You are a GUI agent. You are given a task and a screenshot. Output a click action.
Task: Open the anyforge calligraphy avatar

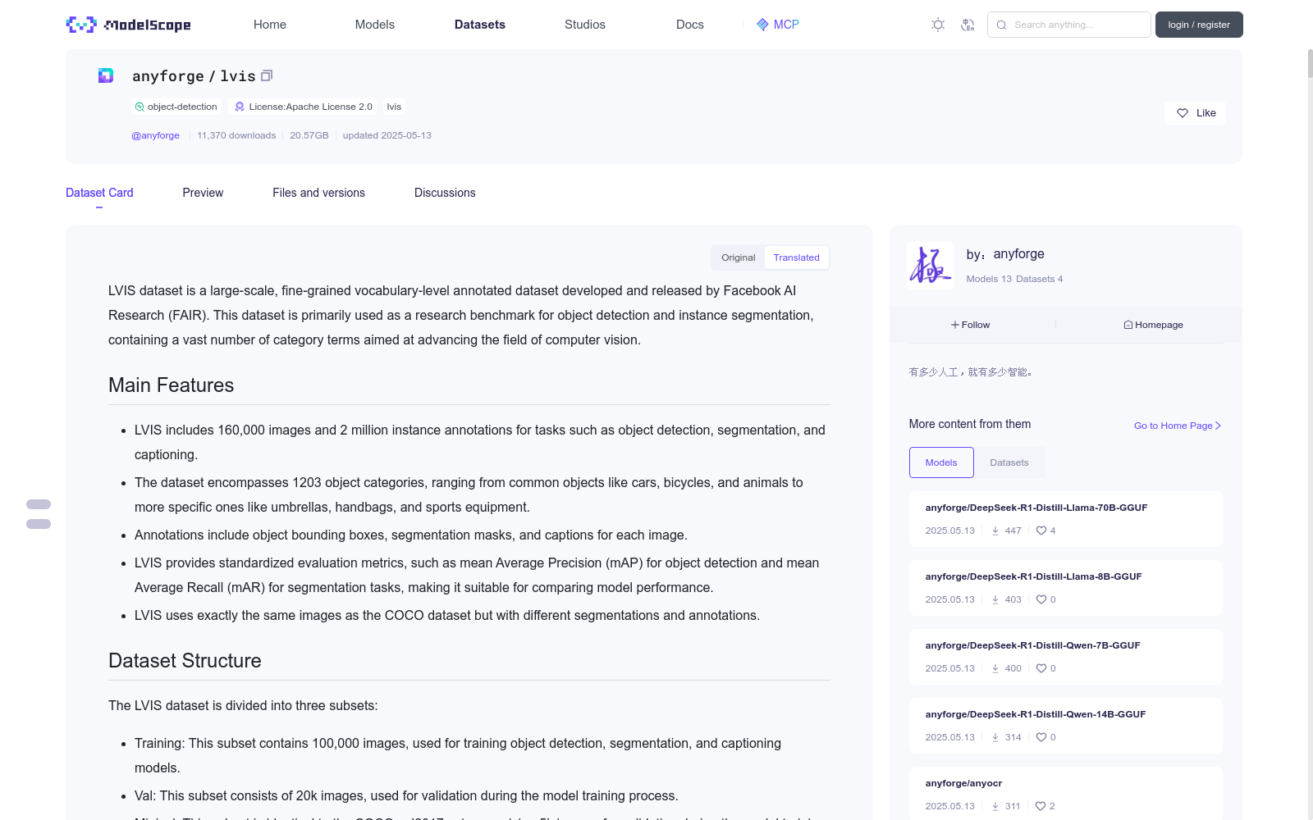click(x=931, y=265)
